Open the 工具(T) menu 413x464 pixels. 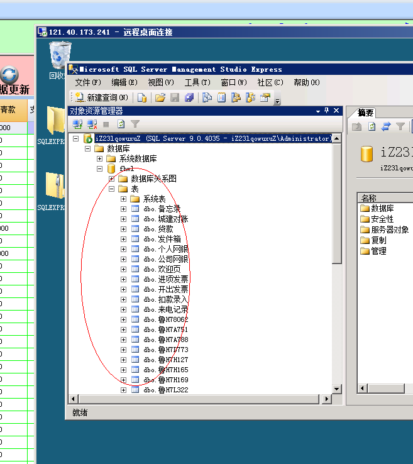[x=197, y=82]
